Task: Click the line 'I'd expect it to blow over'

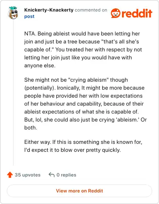Action: click(x=72, y=150)
